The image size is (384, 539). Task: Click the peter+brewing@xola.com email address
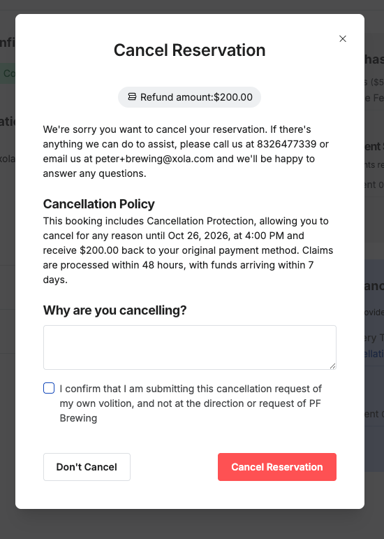tap(154, 159)
